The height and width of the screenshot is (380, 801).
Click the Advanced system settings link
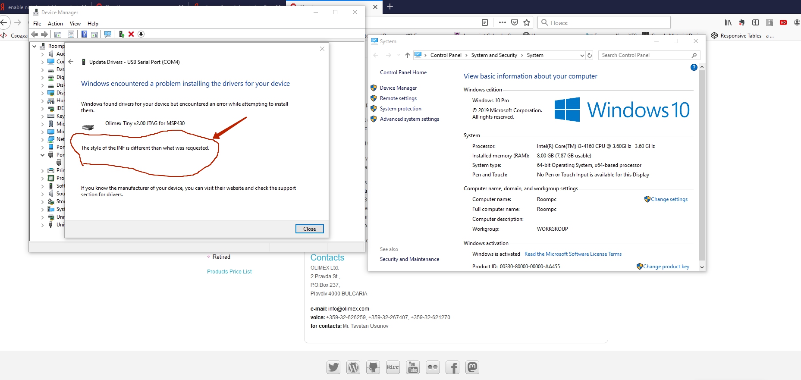click(x=409, y=119)
